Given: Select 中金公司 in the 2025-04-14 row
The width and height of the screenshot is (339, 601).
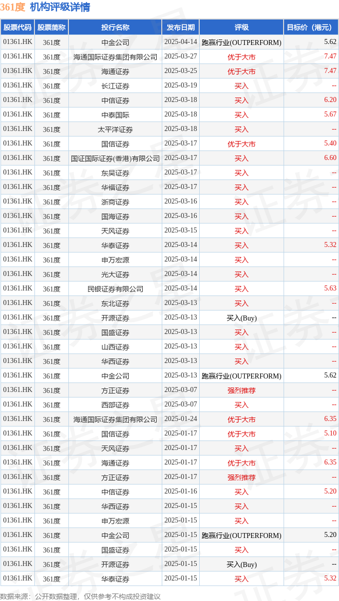Looking at the screenshot, I should (x=115, y=42).
